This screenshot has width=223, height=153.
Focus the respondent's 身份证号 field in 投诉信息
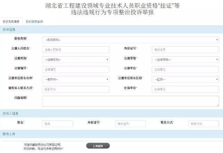click(185, 50)
